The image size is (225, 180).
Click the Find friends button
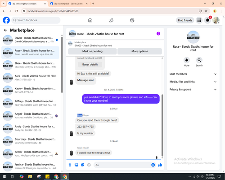[x=185, y=20]
